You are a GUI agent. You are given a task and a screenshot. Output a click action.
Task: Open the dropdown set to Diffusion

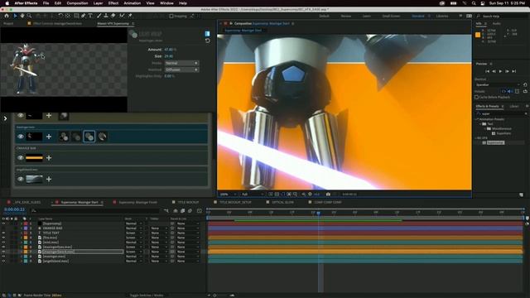click(181, 70)
